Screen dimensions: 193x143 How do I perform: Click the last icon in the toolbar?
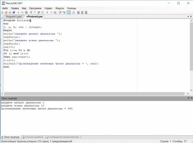coord(86,12)
